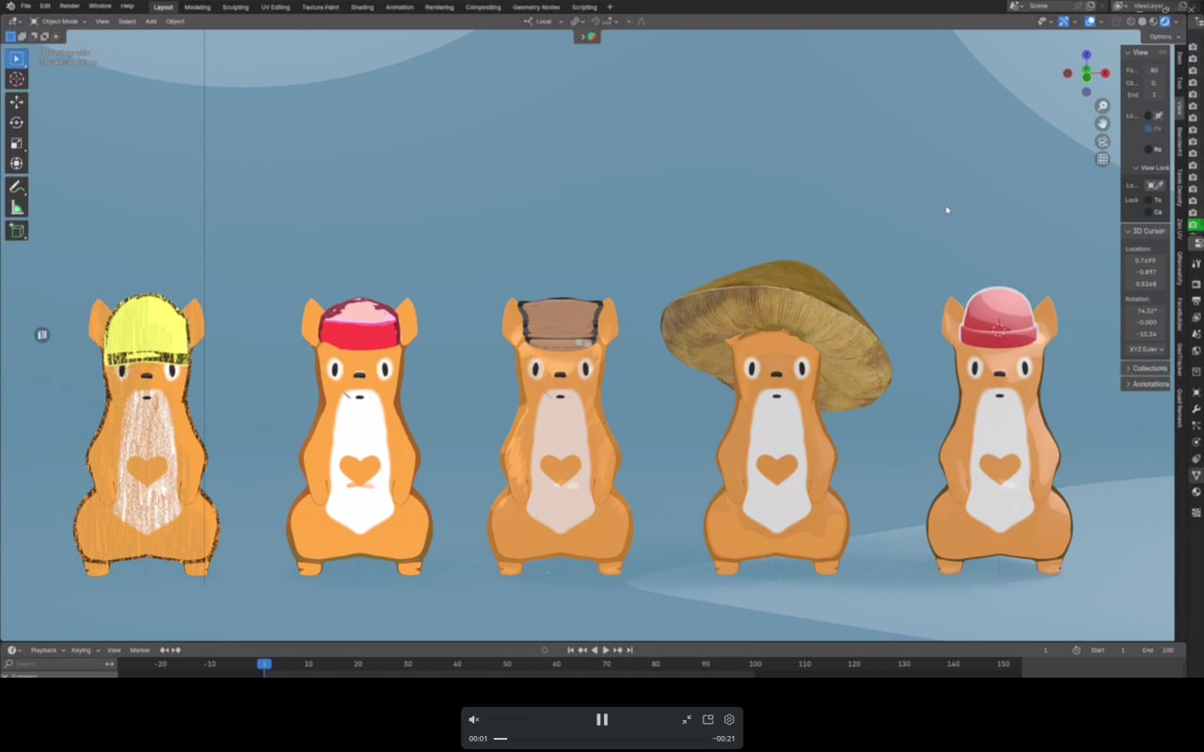Select the Cursor tool in the toolbar
This screenshot has width=1204, height=752.
click(x=16, y=79)
